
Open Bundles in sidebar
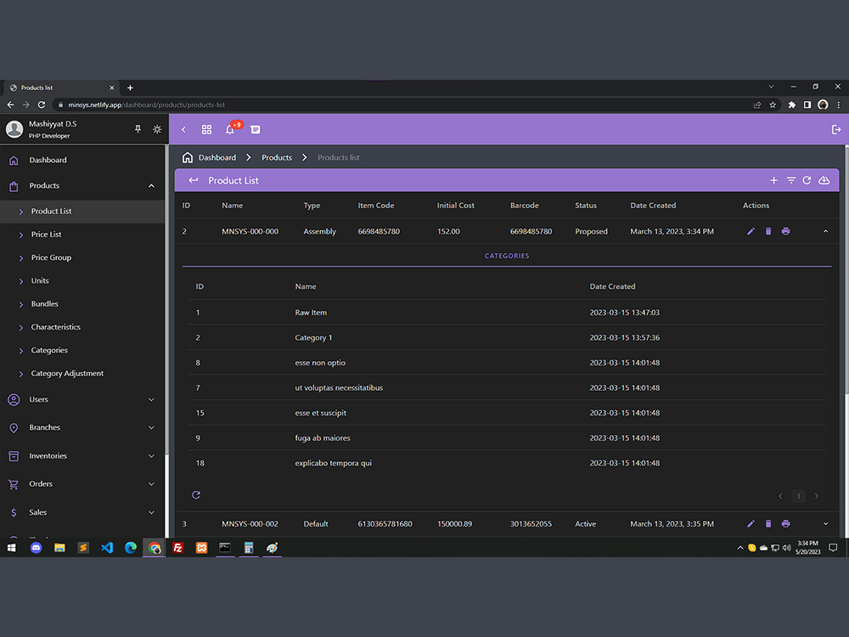tap(82, 304)
